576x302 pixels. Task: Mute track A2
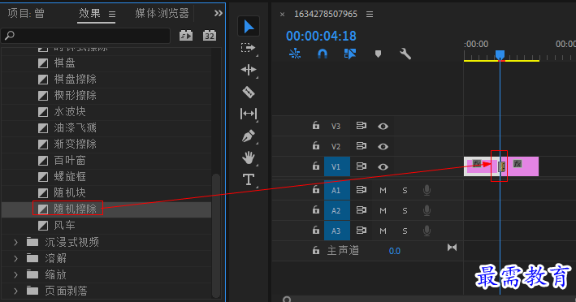click(383, 210)
